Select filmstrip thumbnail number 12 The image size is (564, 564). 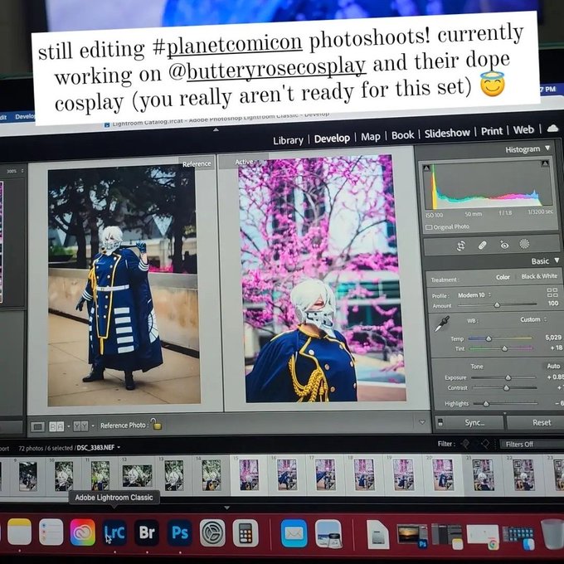pos(137,475)
